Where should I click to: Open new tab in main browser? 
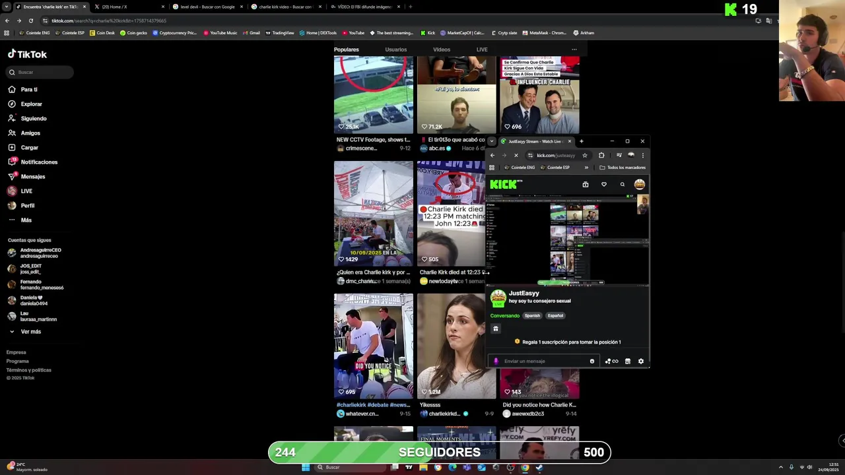[410, 7]
